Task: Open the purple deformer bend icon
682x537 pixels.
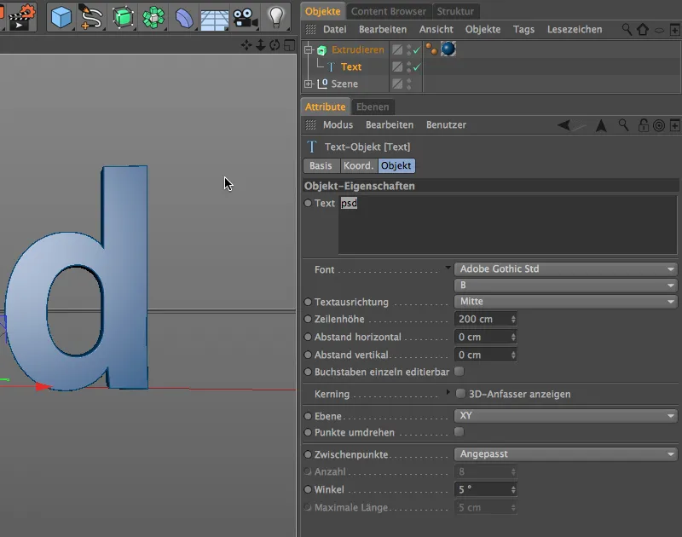Action: (x=184, y=18)
